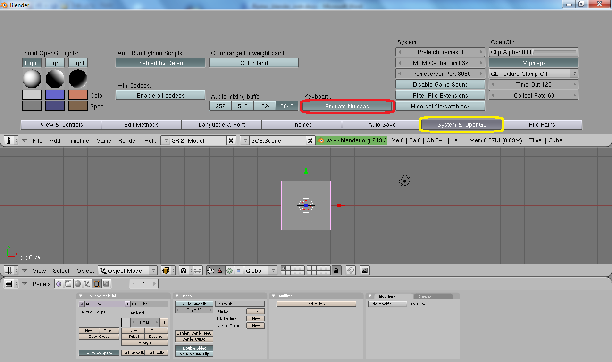Toggle the 3D transform manipulator hand icon
Viewport: 612px width, 362px height.
210,271
